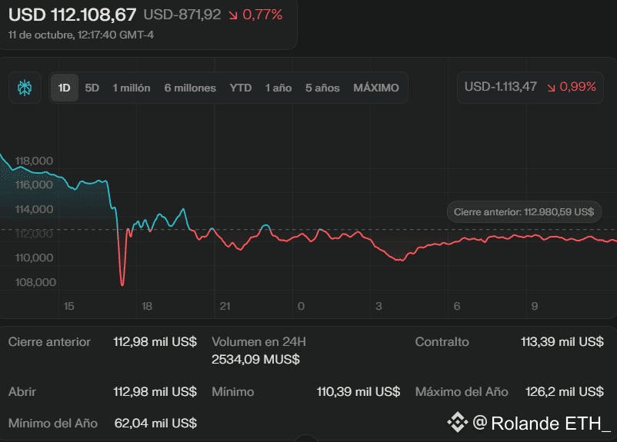Click the USD-1.113,47 change badge
Viewport: 617px width, 442px height.
pyautogui.click(x=501, y=87)
